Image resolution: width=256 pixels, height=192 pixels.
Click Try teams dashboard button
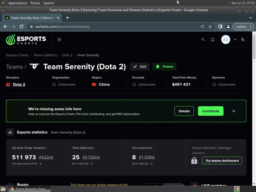pyautogui.click(x=222, y=161)
